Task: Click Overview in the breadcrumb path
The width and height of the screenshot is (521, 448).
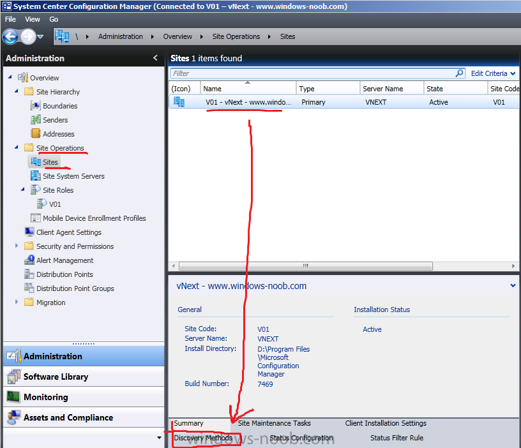Action: (x=177, y=36)
